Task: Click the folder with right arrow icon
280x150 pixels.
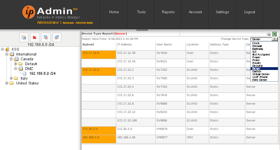Action: [x=46, y=37]
